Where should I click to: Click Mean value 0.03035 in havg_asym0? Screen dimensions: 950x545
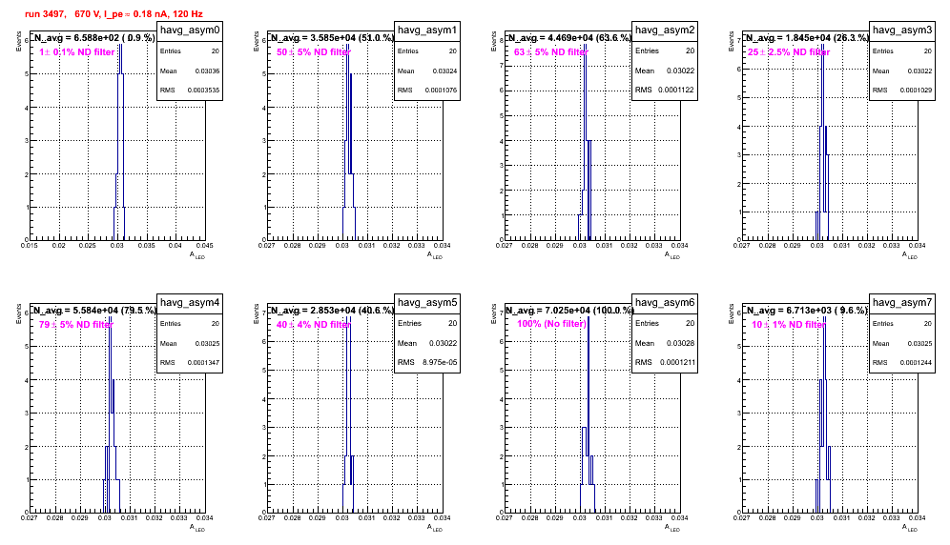point(207,71)
